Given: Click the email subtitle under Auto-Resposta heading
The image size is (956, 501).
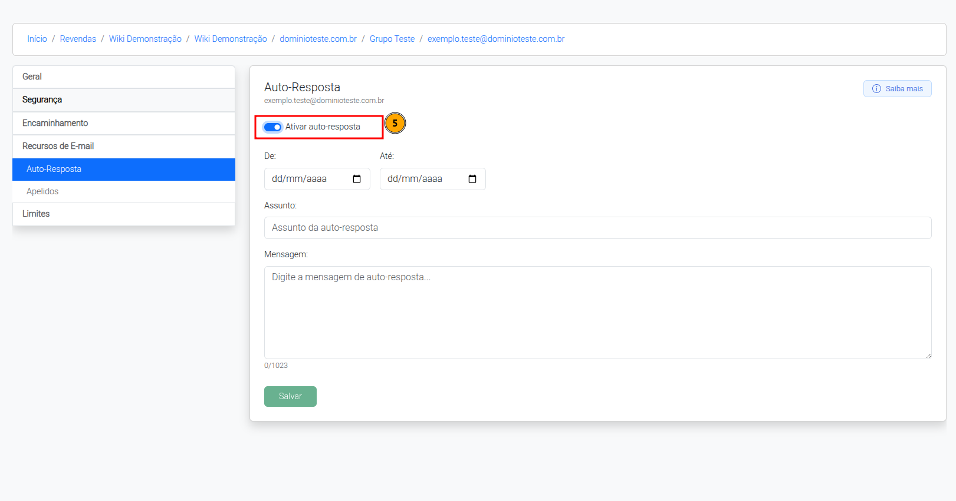Looking at the screenshot, I should (324, 101).
